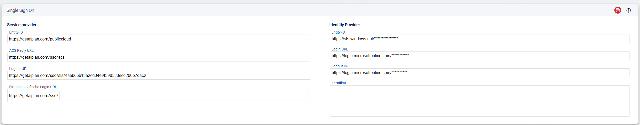640x125 pixels.
Task: Click the Entity-ID label under Identitiy Provider
Action: 338,32
